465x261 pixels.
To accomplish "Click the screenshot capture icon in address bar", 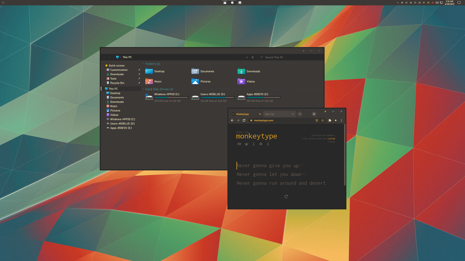I will (x=317, y=120).
